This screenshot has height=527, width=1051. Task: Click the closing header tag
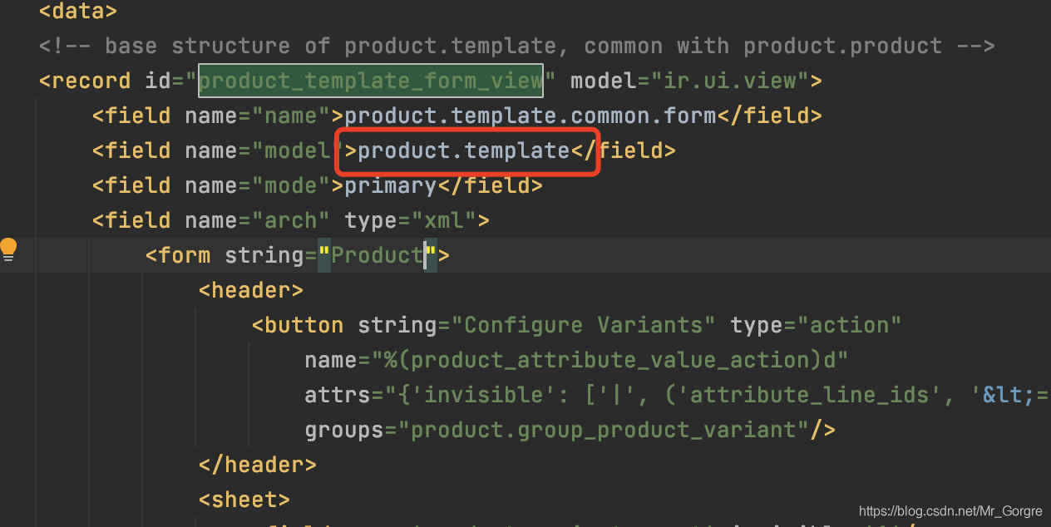coord(258,465)
